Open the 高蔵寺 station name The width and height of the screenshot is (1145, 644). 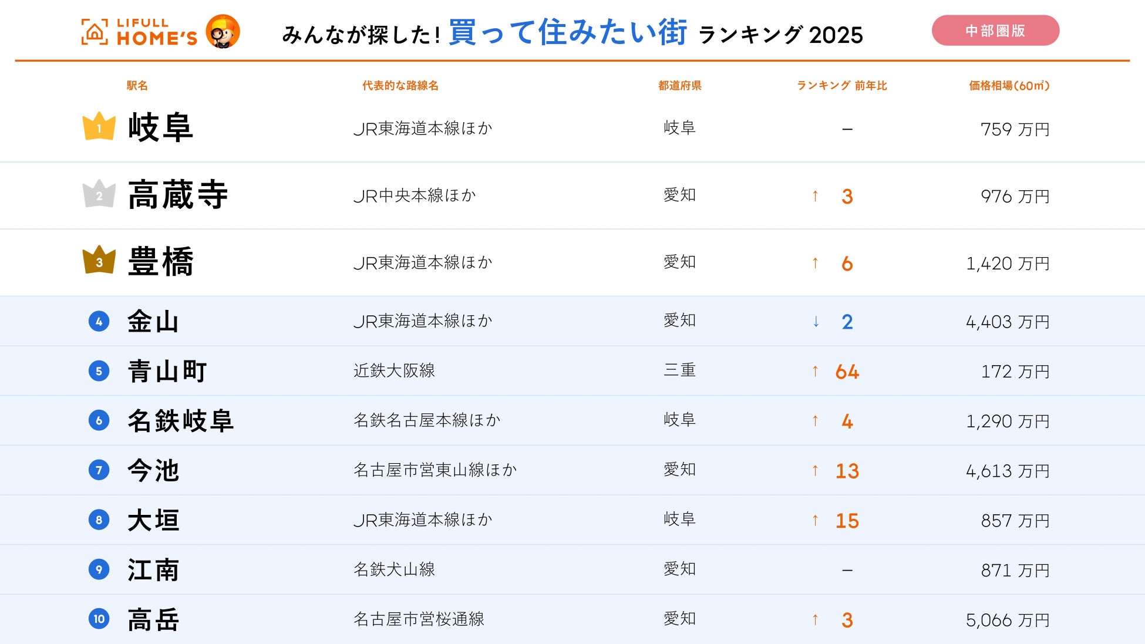177,195
